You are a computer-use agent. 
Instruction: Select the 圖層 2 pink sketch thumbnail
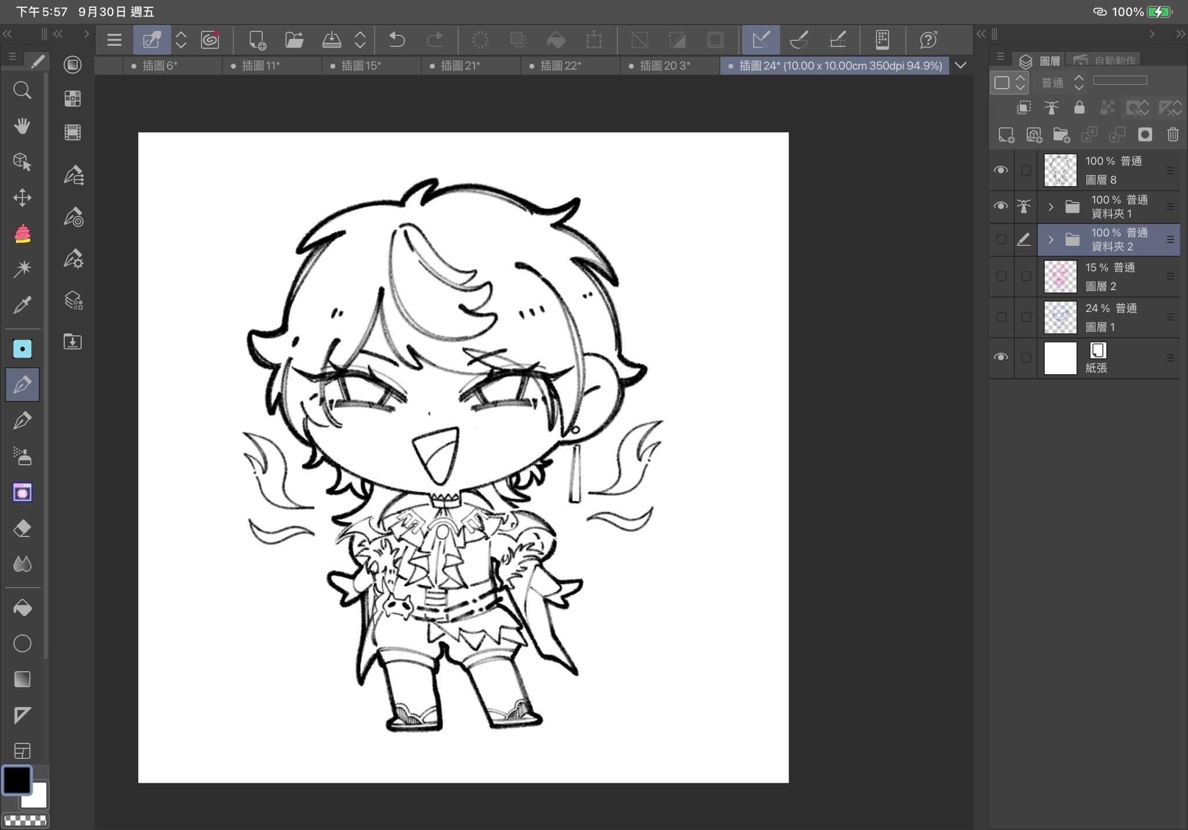click(1060, 276)
